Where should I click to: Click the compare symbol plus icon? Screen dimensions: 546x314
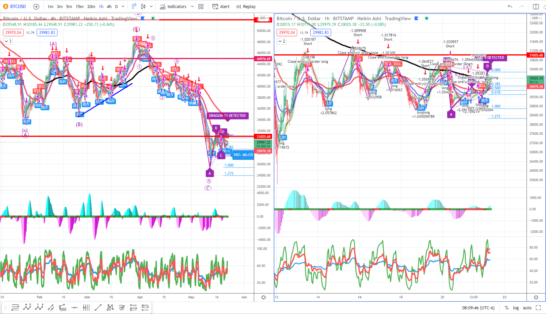click(x=36, y=6)
